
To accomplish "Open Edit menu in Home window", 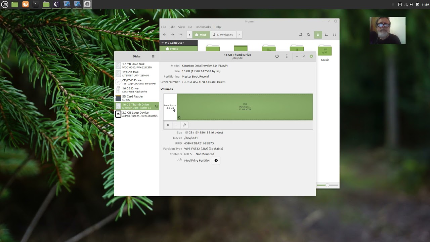I will click(x=172, y=27).
